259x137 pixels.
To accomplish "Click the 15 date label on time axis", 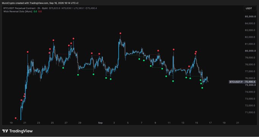I will coord(197,123).
